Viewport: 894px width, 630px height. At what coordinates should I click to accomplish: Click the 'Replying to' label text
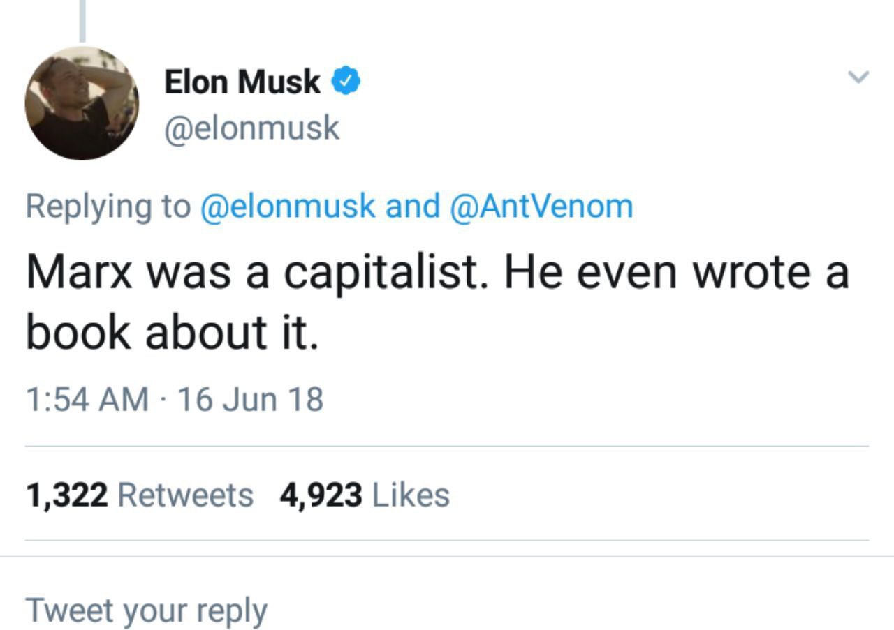[x=108, y=207]
